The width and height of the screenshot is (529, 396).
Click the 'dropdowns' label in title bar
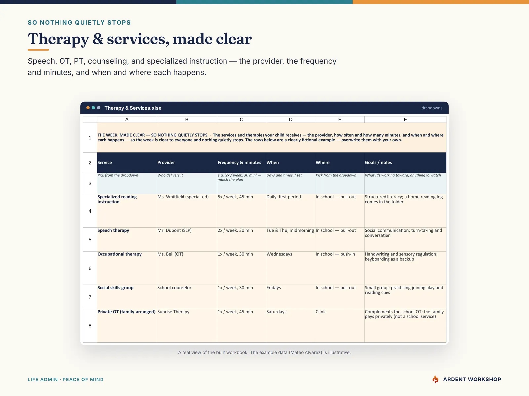point(432,108)
